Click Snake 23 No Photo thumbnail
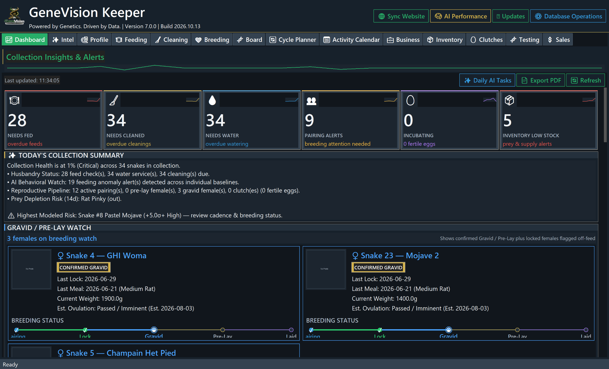This screenshot has width=609, height=369. click(x=326, y=269)
